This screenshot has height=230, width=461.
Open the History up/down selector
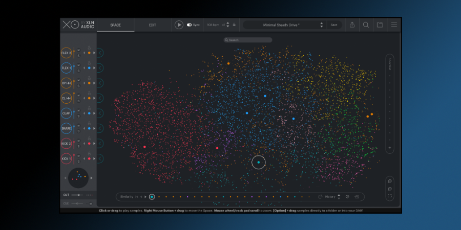pyautogui.click(x=339, y=197)
